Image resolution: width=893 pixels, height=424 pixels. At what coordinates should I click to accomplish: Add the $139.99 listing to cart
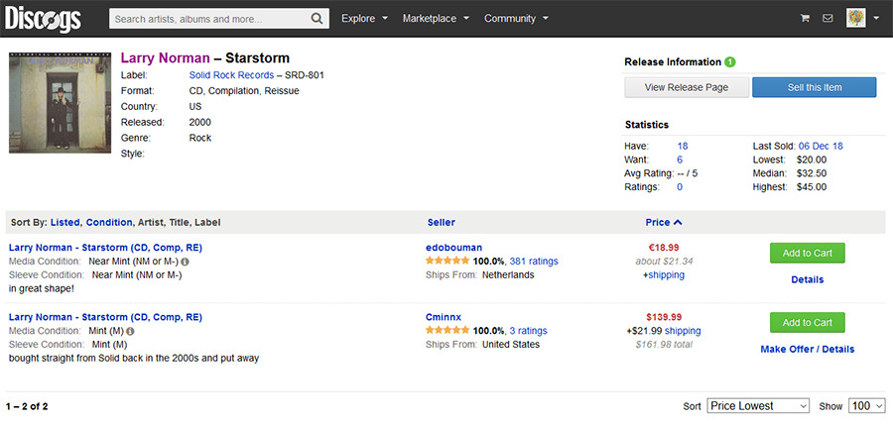click(x=807, y=322)
